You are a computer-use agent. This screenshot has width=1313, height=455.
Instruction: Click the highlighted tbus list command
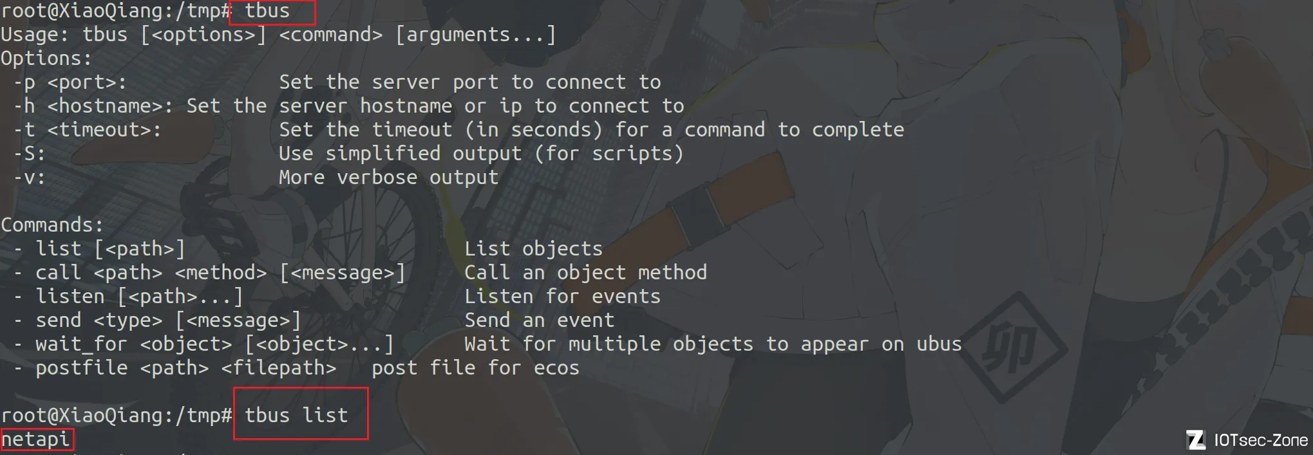[x=296, y=415]
